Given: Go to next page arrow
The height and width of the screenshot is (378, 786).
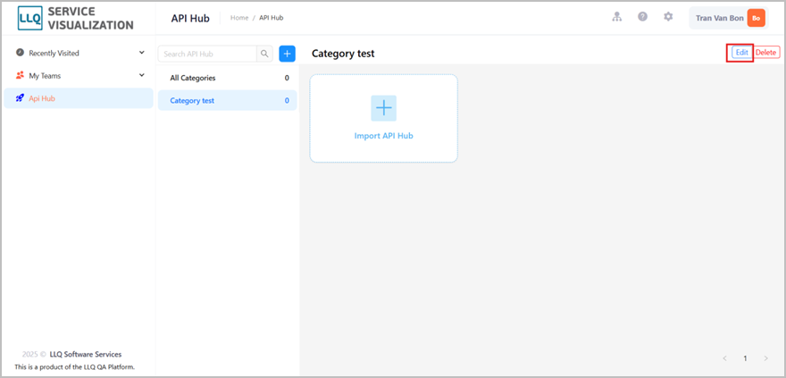Looking at the screenshot, I should (765, 358).
